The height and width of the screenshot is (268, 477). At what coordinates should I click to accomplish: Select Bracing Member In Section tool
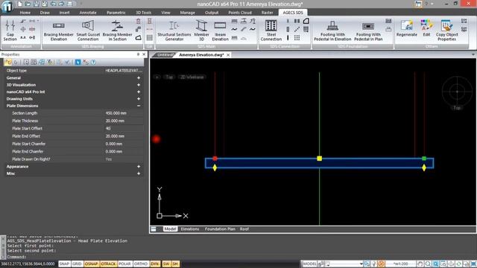pos(117,31)
